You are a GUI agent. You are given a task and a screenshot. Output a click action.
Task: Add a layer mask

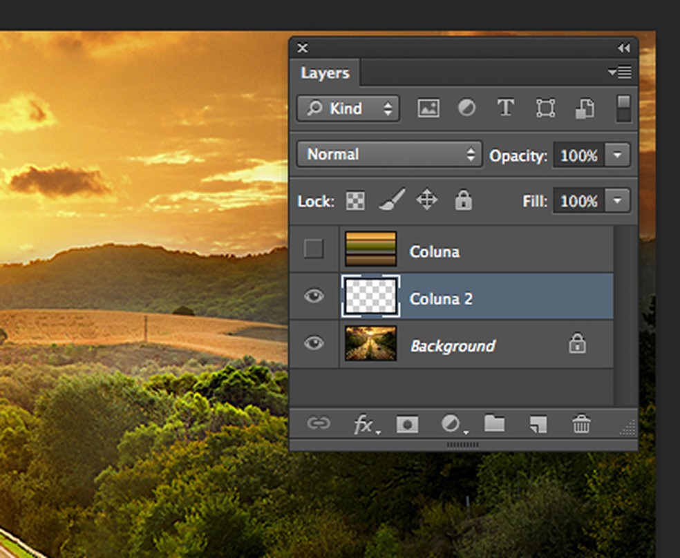(408, 425)
